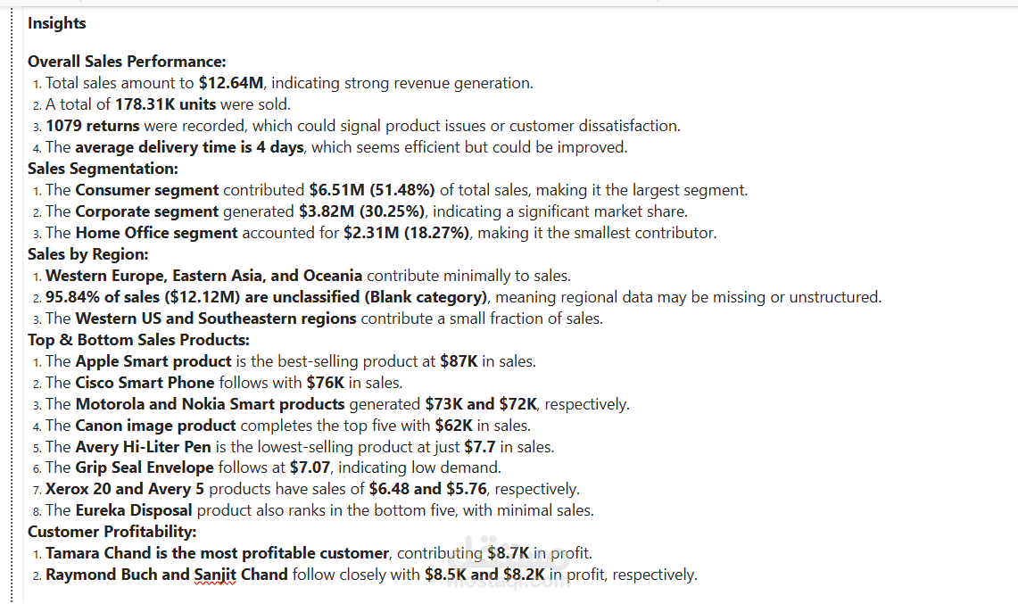Click the bold Avery Hi-Liter Pen text
The height and width of the screenshot is (604, 1018).
[x=143, y=447]
